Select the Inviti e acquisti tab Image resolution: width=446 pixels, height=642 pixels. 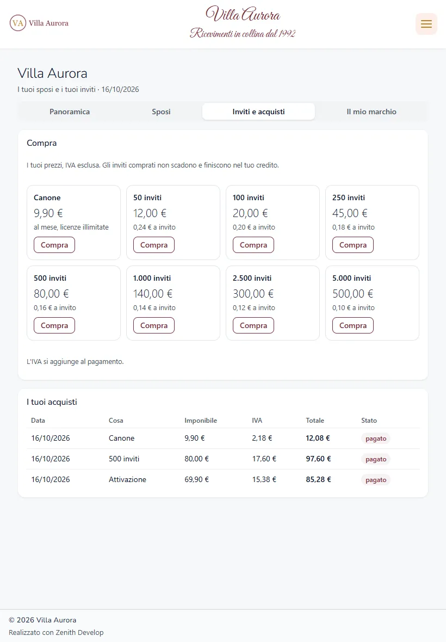pos(258,112)
